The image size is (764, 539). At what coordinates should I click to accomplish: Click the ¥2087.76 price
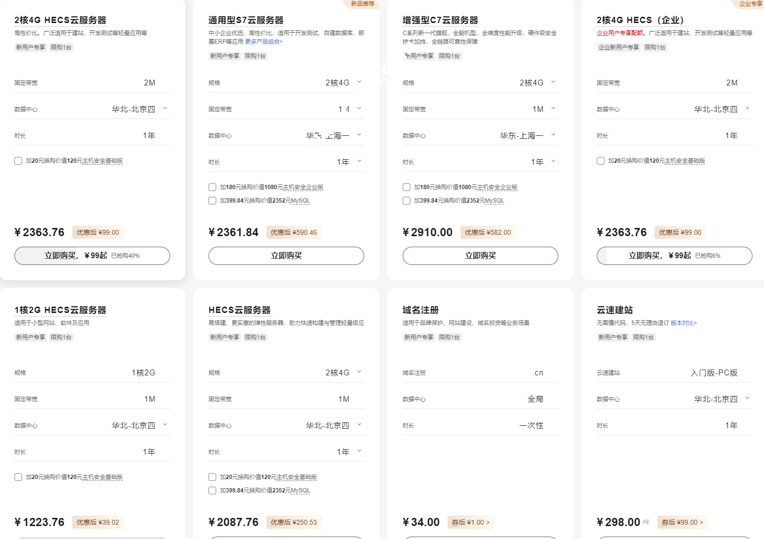click(x=234, y=522)
